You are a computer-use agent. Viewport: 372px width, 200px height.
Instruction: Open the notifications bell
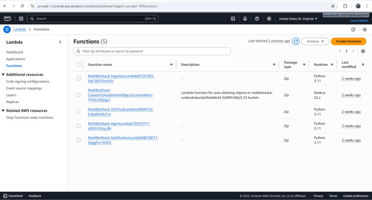(245, 18)
